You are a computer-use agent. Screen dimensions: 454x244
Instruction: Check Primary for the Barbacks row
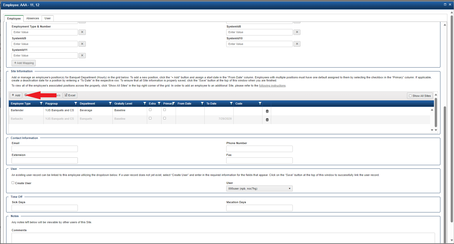coord(165,118)
